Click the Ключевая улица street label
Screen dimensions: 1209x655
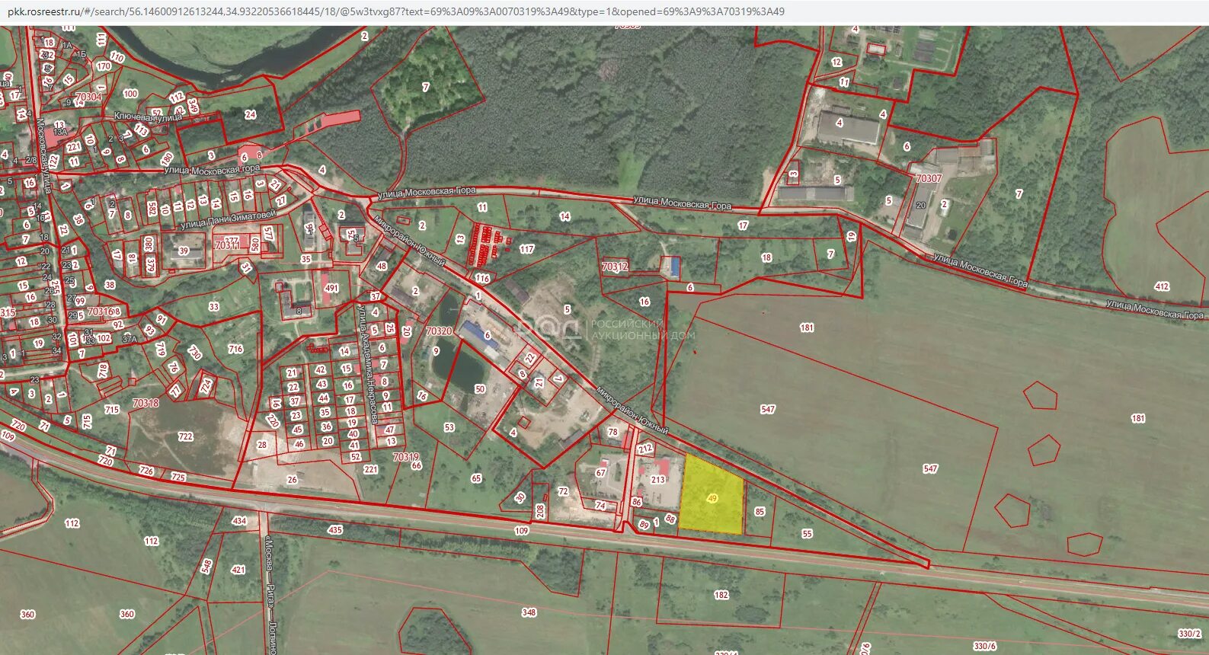tap(148, 117)
